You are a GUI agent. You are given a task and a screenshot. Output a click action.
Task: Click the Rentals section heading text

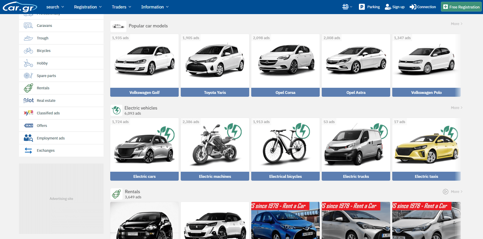[132, 192]
